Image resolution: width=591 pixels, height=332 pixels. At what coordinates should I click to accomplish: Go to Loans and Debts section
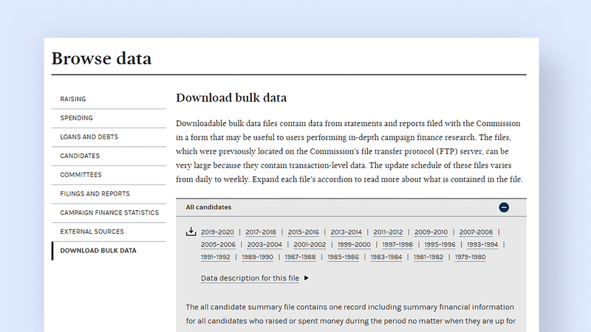click(89, 137)
